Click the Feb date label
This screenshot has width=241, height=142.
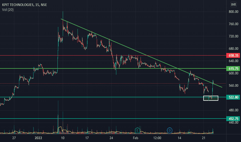135,138
